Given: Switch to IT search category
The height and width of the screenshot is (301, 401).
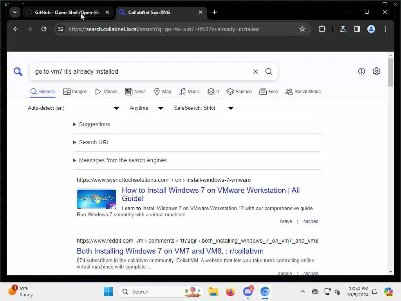Looking at the screenshot, I should (213, 92).
